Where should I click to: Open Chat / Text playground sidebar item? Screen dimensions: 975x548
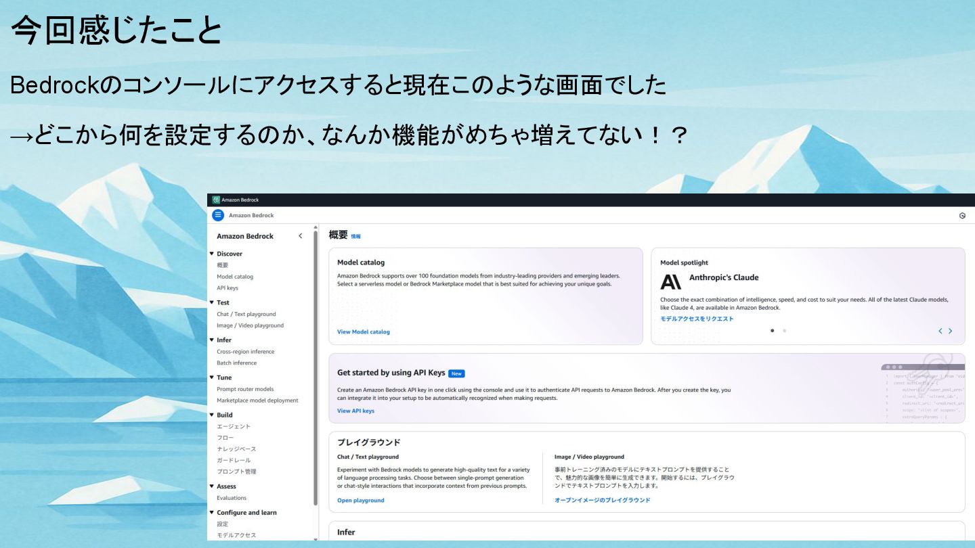click(246, 314)
